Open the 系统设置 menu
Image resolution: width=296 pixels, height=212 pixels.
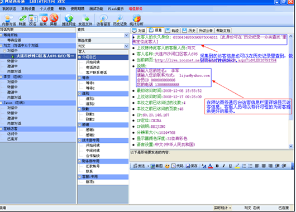(28, 9)
